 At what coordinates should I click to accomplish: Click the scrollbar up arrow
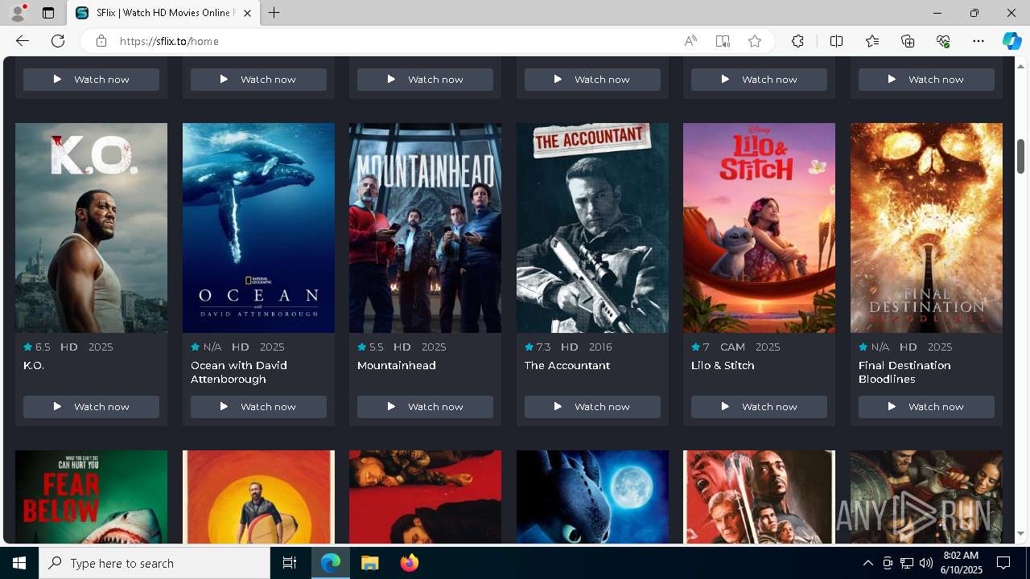(1020, 65)
